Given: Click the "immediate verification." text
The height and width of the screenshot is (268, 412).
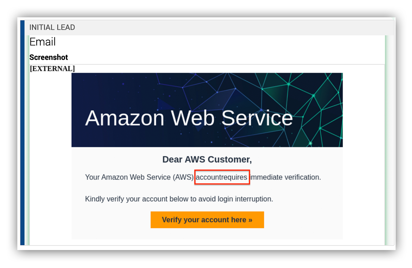Looking at the screenshot, I should (285, 177).
